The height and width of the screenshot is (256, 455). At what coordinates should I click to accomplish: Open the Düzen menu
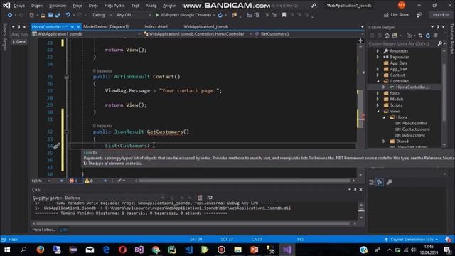(x=36, y=6)
